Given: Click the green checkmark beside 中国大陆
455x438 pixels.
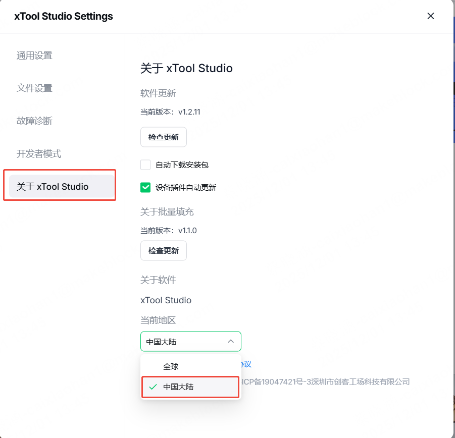Looking at the screenshot, I should 153,387.
